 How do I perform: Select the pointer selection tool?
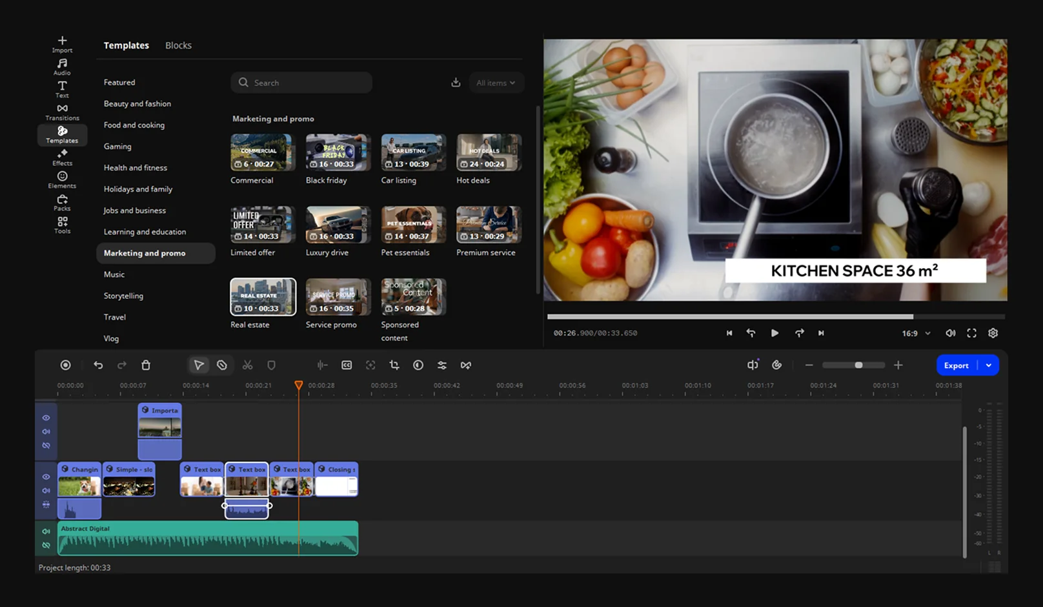[199, 365]
